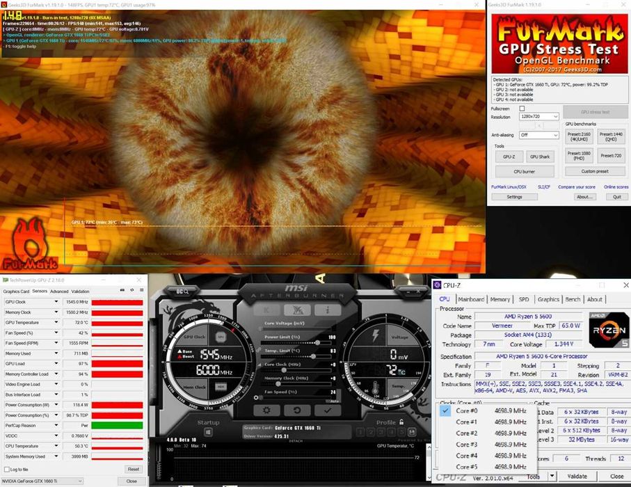
Task: Open CPU-Z SPD tab
Action: pyautogui.click(x=524, y=299)
